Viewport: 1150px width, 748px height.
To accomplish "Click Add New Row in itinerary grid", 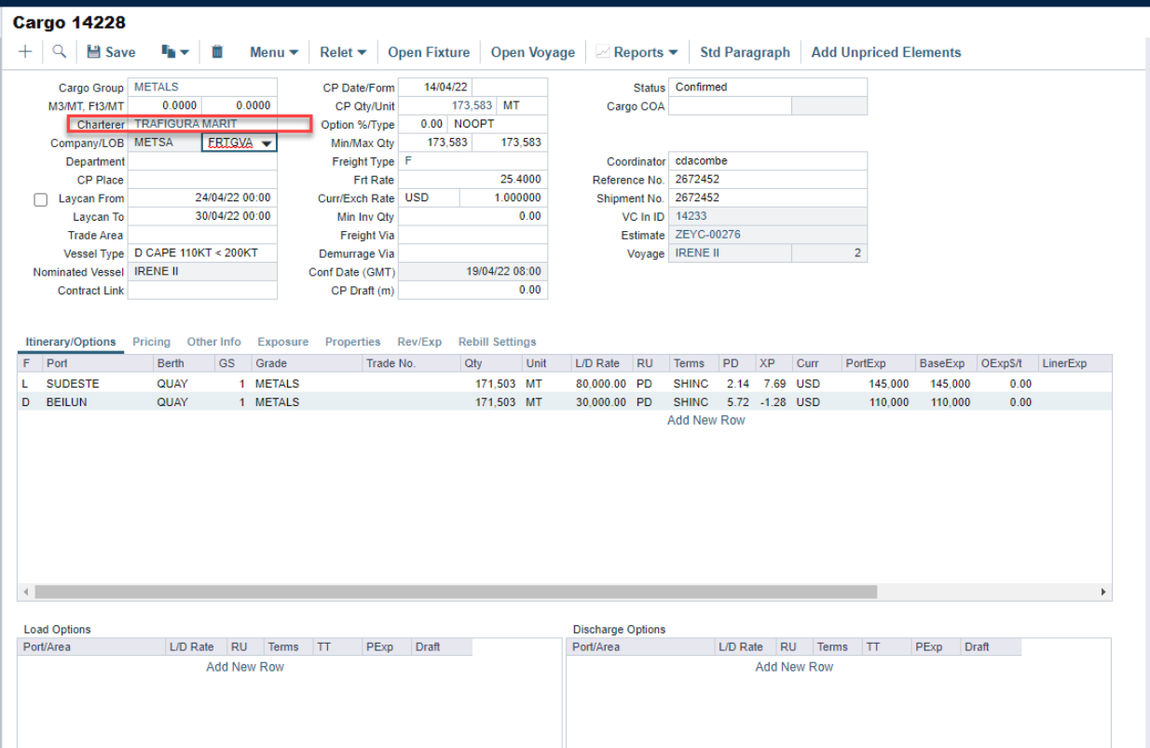I will coord(705,420).
